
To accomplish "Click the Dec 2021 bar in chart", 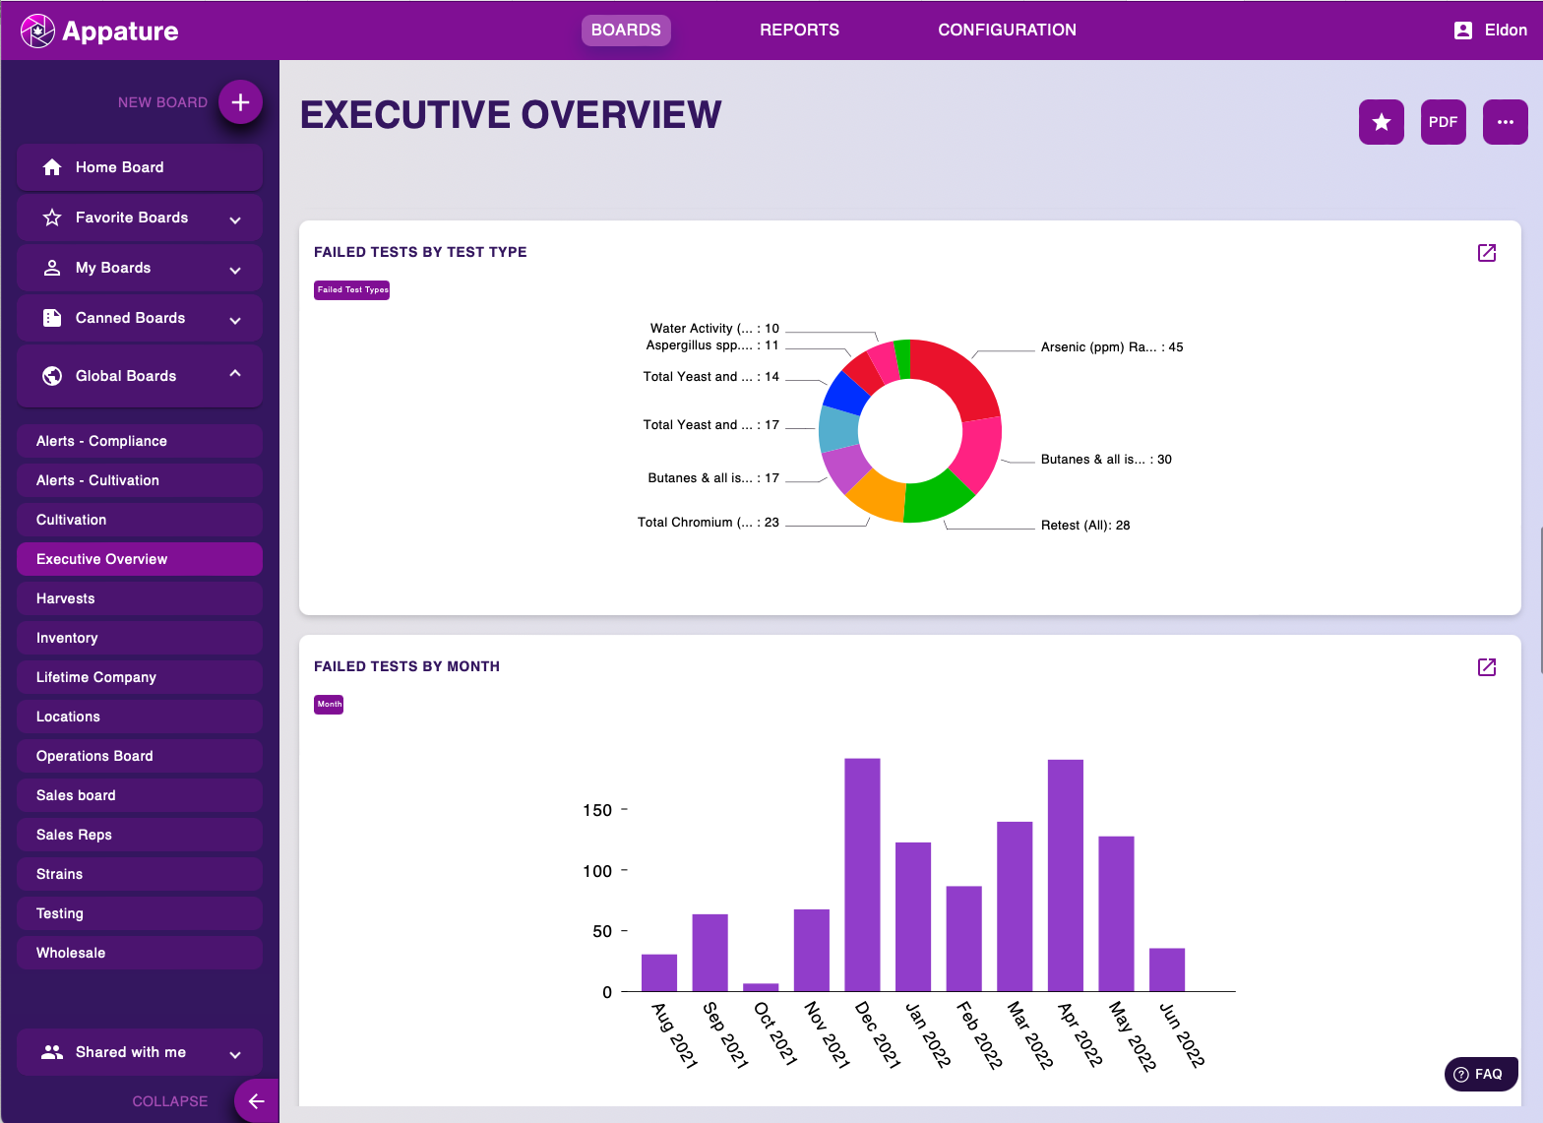I will tap(862, 874).
